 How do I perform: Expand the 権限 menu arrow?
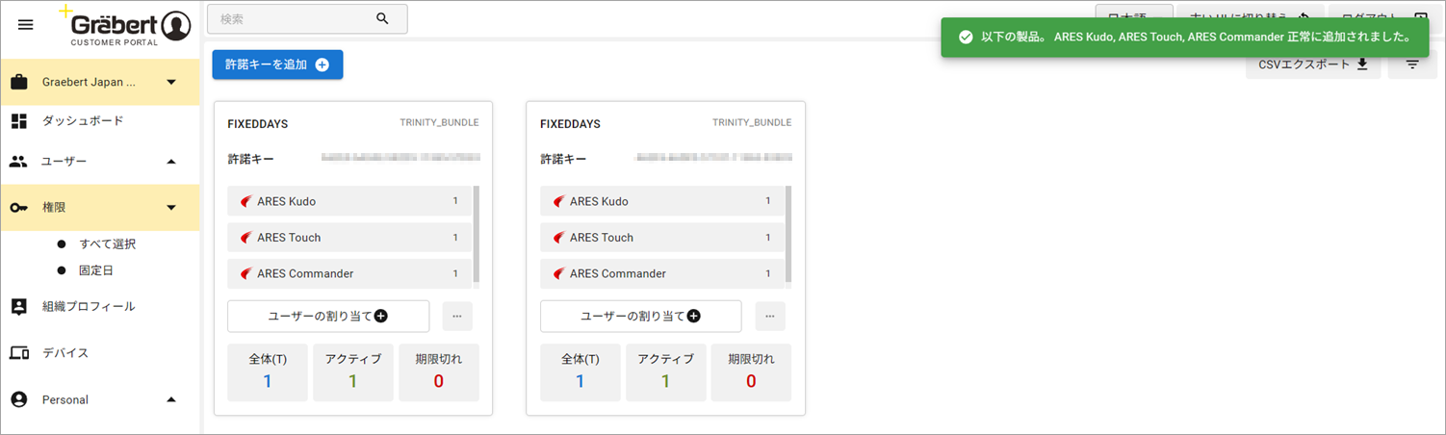click(x=171, y=207)
